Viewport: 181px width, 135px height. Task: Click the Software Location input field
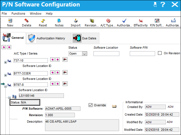(x=106, y=54)
